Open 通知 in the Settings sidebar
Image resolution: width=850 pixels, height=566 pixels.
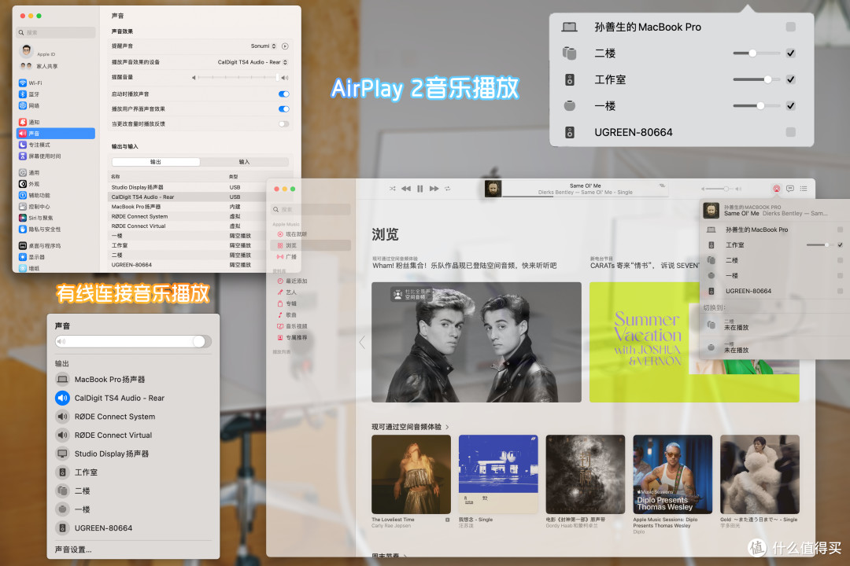tap(56, 122)
